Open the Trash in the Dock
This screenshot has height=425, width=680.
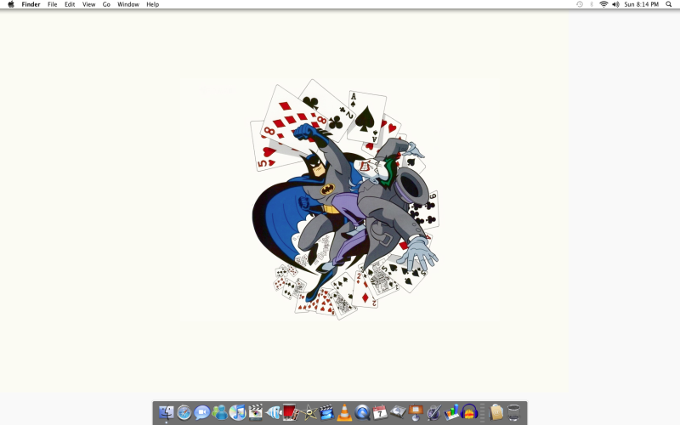click(513, 412)
